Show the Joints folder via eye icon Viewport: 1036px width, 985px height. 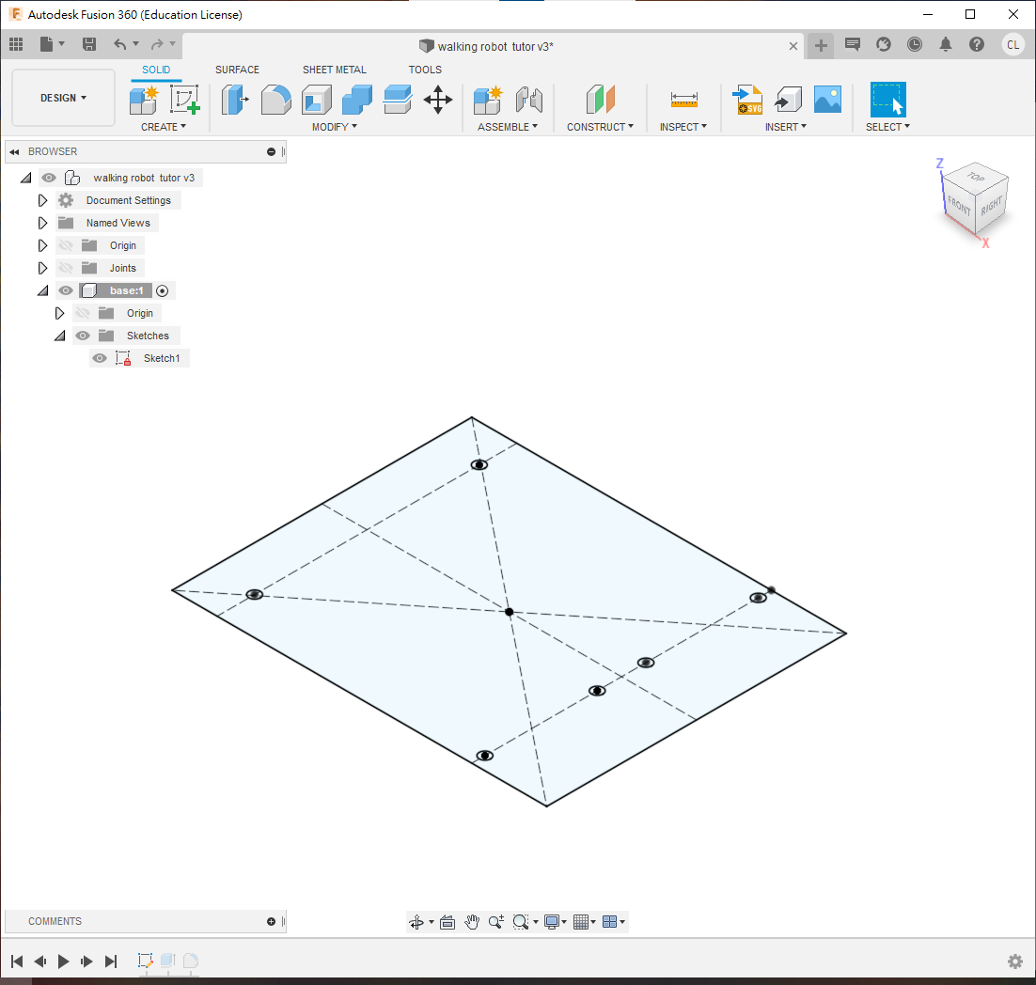[66, 268]
